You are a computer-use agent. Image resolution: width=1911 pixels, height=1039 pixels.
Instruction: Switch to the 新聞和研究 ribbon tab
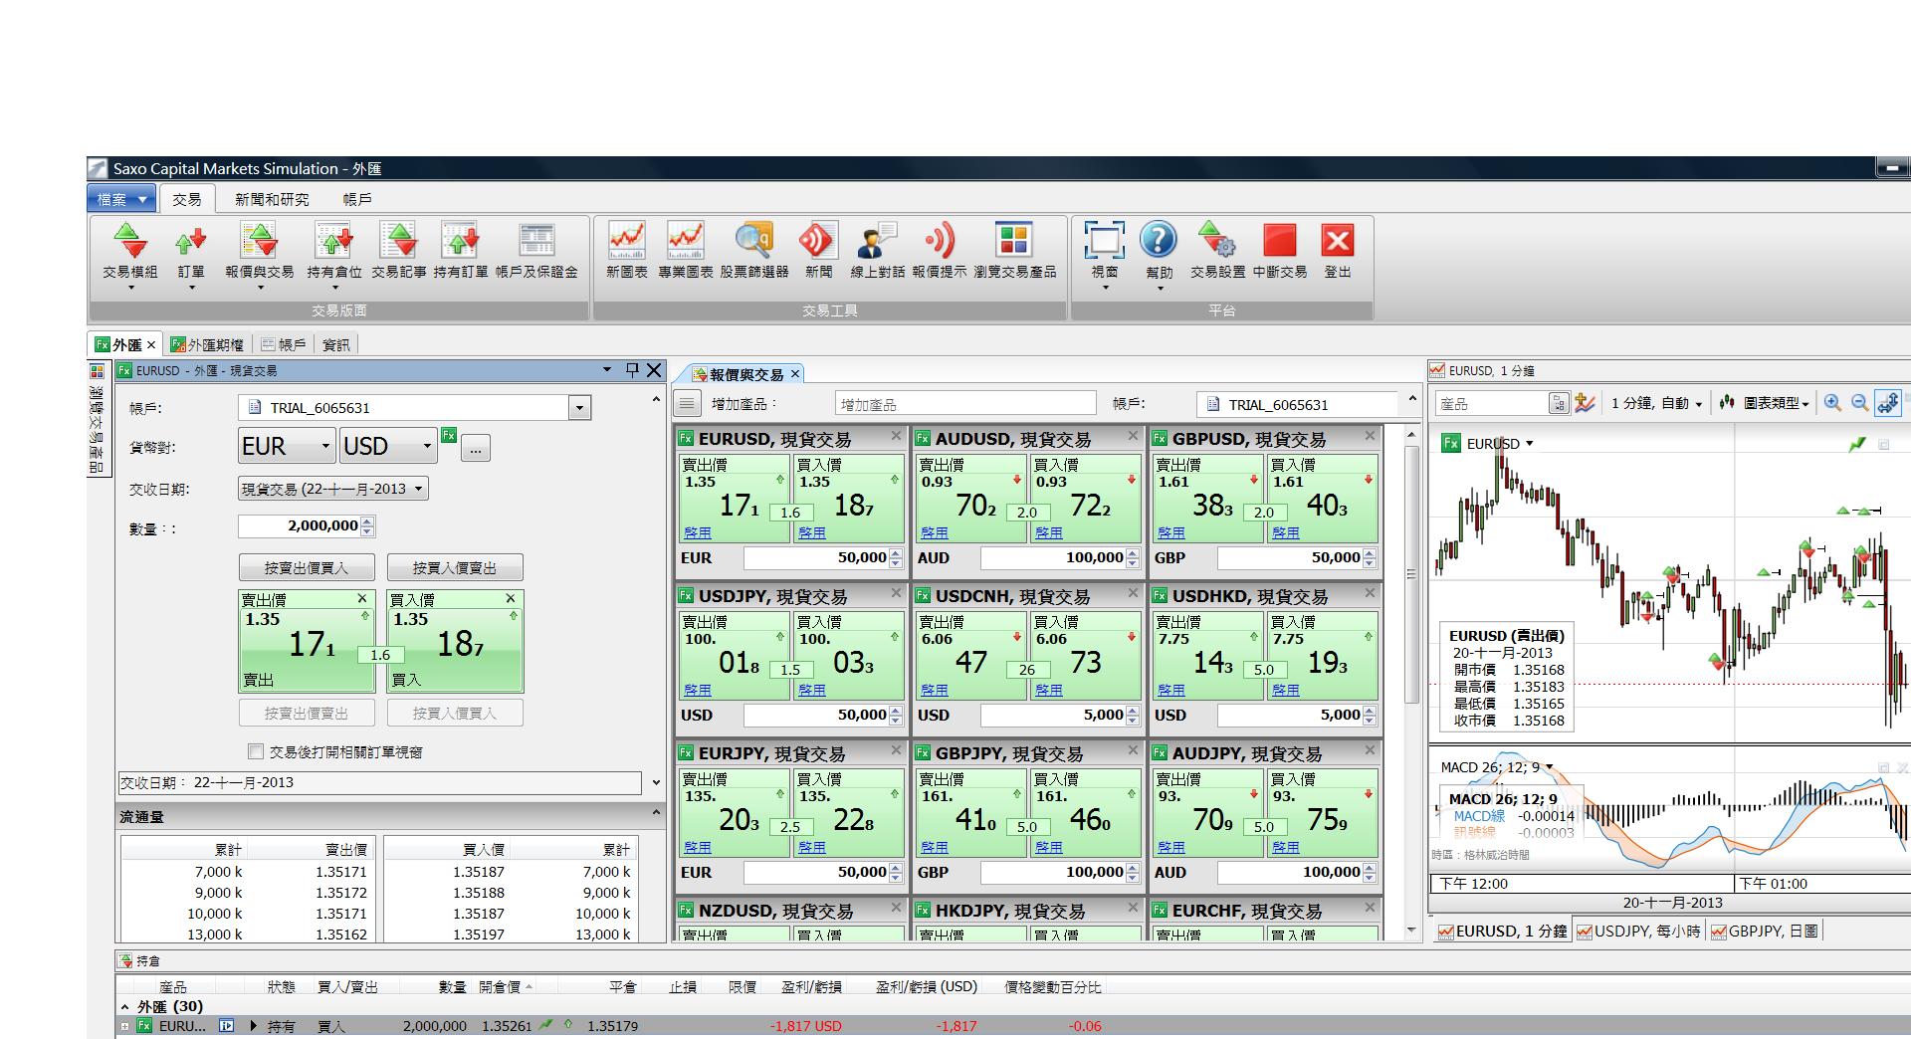coord(272,199)
